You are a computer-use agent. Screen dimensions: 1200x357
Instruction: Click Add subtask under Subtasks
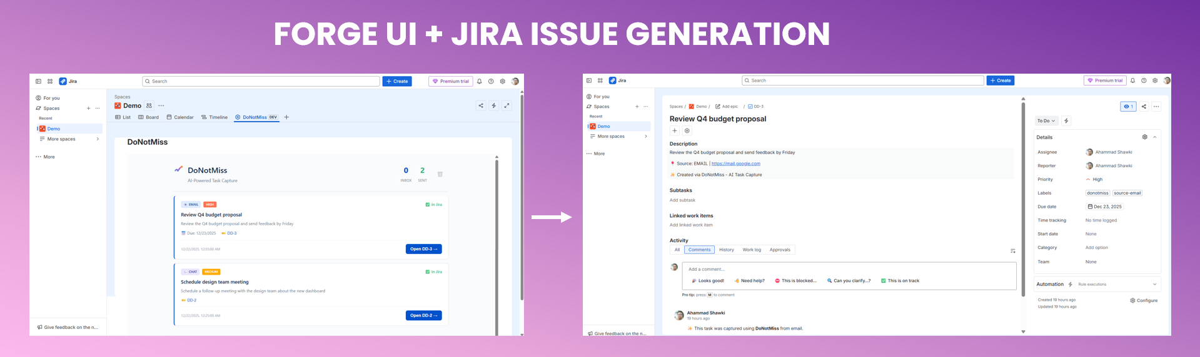pyautogui.click(x=682, y=200)
